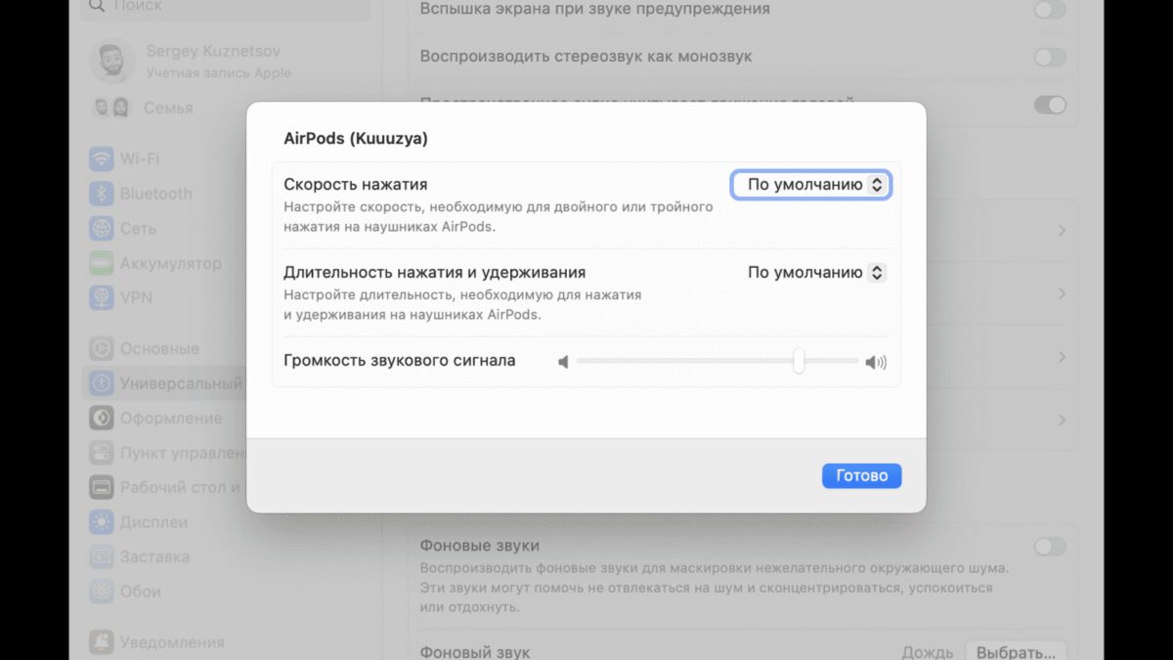
Task: Click the Аккумулятор battery icon
Action: [101, 263]
